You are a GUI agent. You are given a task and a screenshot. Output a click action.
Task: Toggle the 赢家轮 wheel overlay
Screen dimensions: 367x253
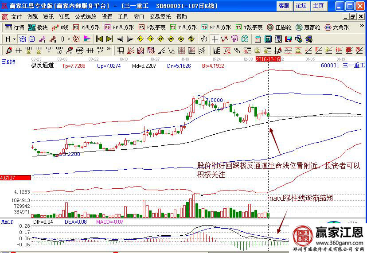(x=308, y=27)
